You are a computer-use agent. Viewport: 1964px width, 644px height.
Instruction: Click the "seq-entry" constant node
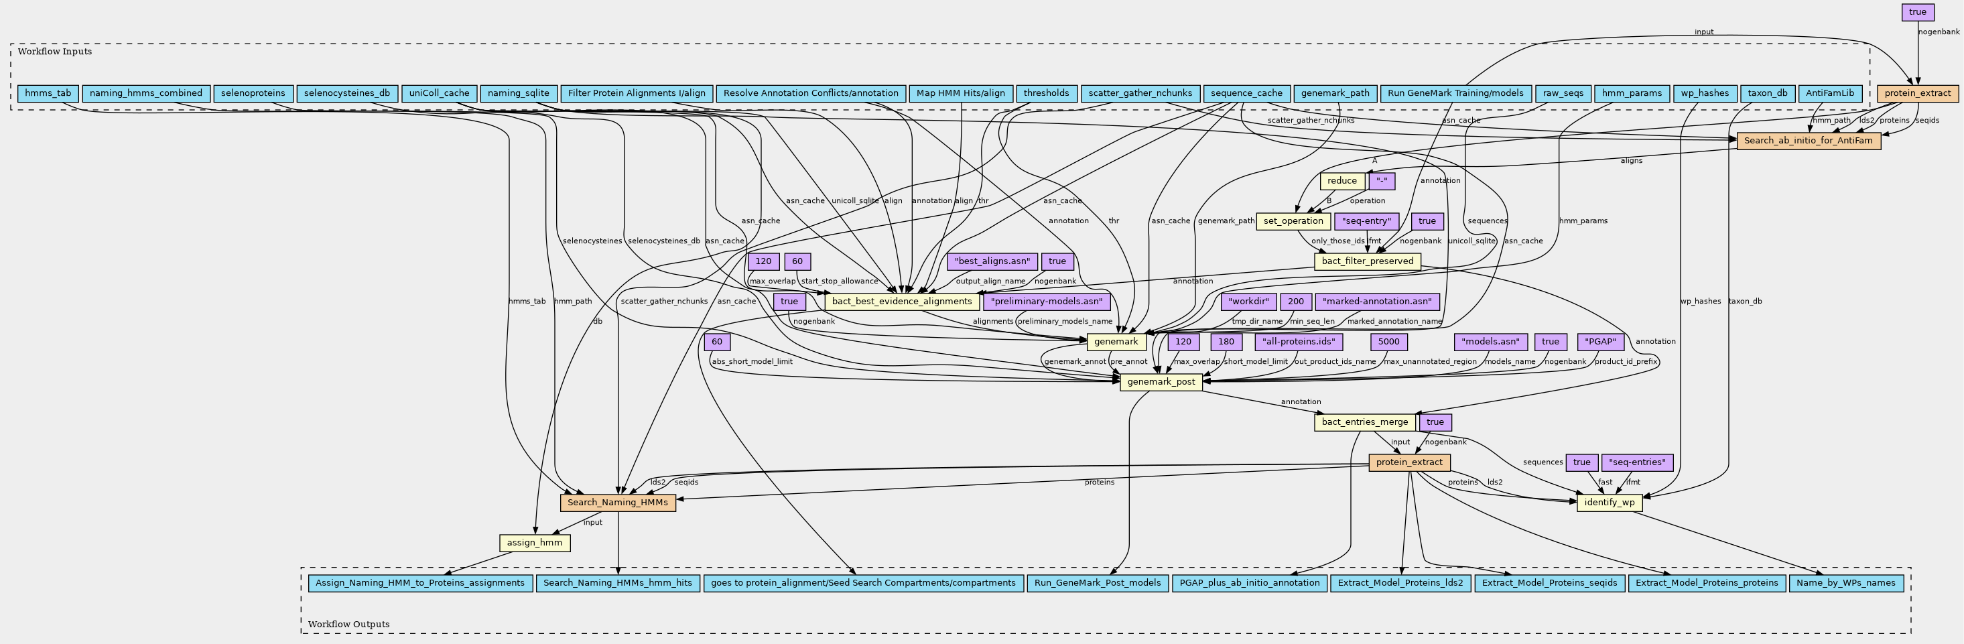(1366, 221)
